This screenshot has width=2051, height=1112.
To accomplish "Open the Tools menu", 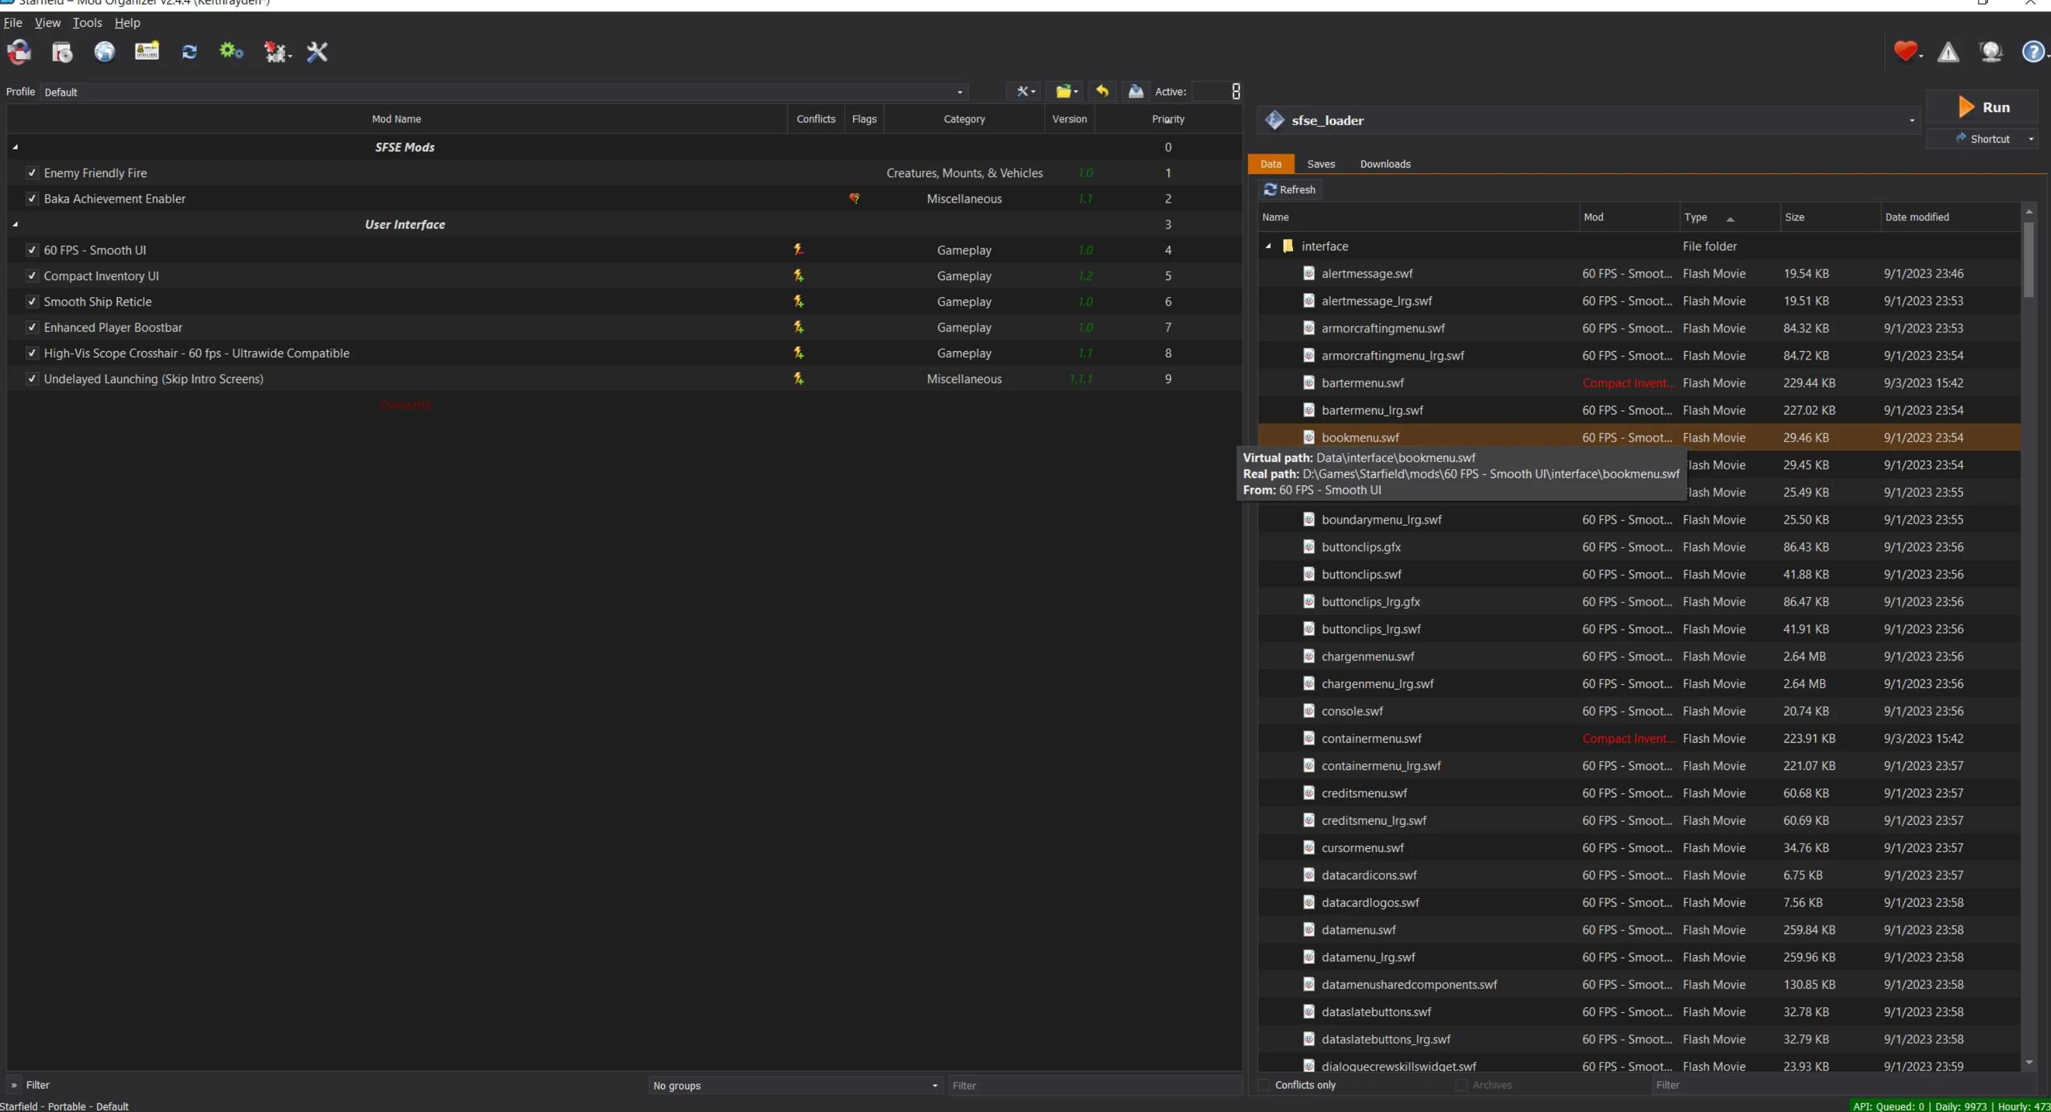I will coord(87,23).
